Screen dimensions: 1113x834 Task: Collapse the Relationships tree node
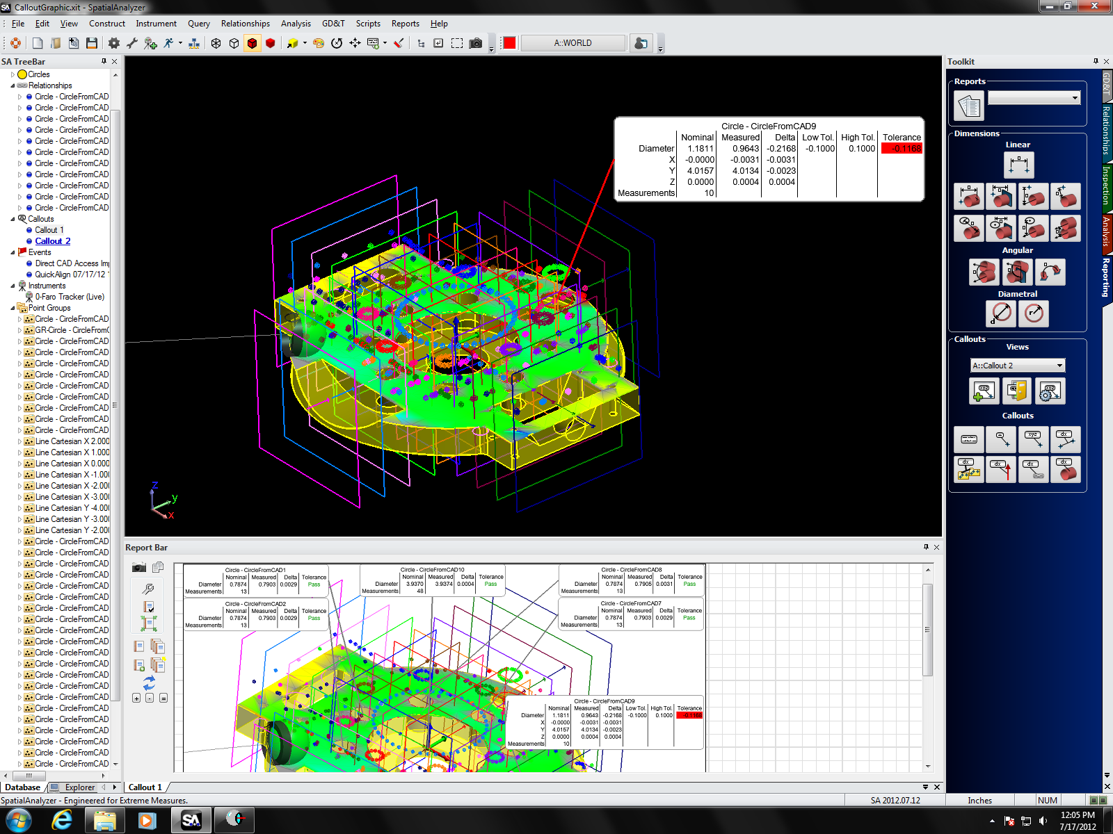(13, 85)
